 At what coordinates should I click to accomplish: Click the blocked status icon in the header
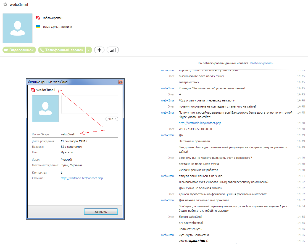tap(38, 18)
